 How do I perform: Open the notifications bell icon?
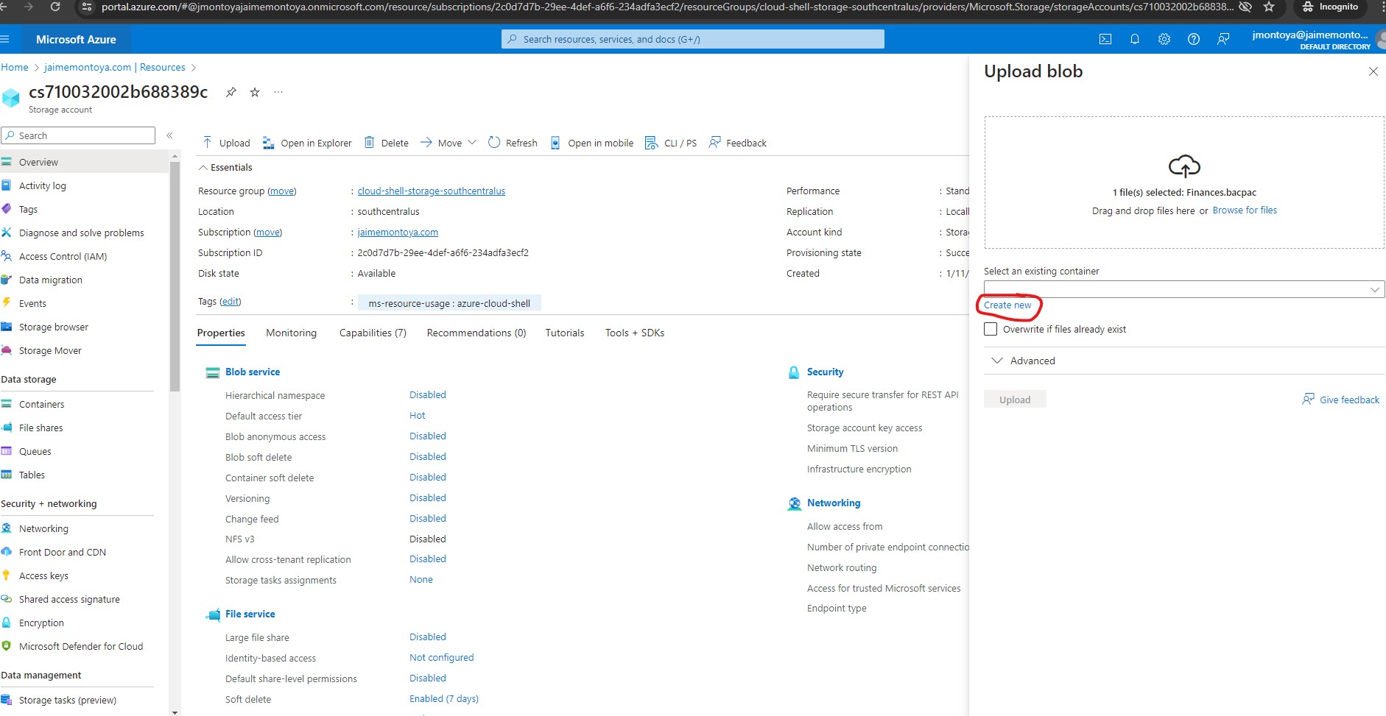(x=1135, y=40)
